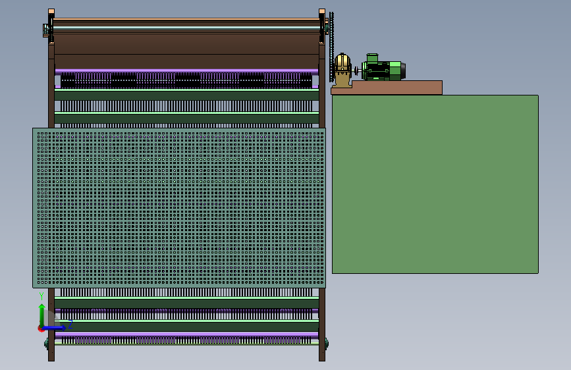Viewport: 571px width, 370px height.
Task: Click the chain drive next to the gearbox
Action: point(331,47)
